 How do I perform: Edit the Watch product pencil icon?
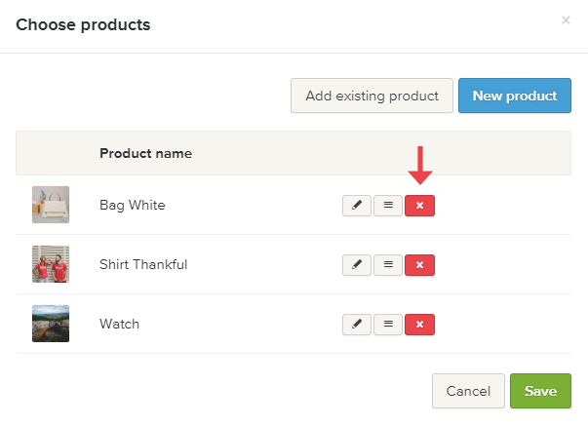[357, 325]
